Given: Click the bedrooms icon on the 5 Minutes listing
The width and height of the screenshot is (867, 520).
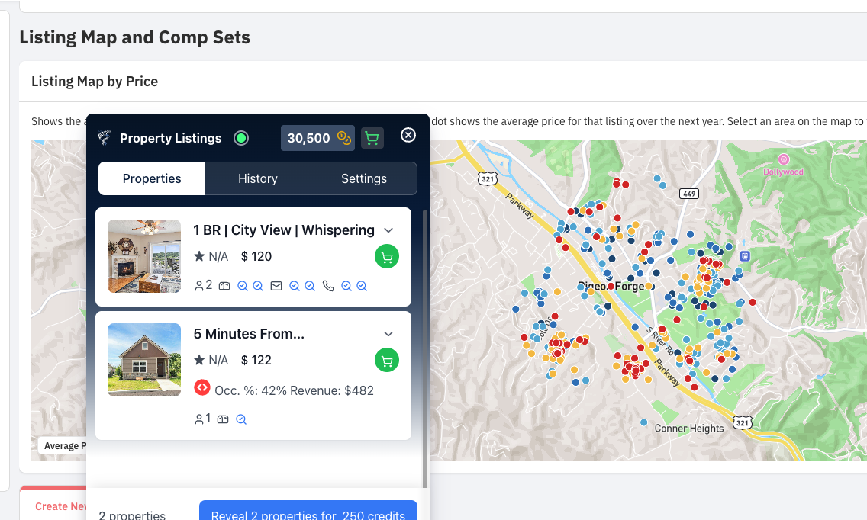Looking at the screenshot, I should (x=222, y=419).
